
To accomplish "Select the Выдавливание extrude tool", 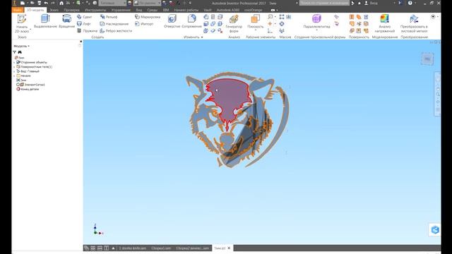I will click(x=45, y=21).
